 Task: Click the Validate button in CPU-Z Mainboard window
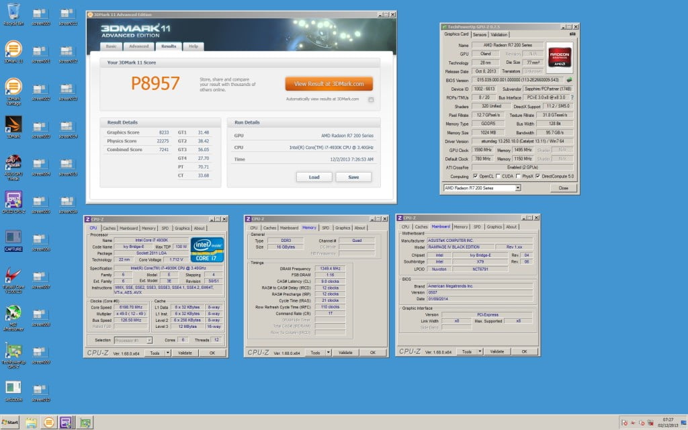pyautogui.click(x=497, y=351)
